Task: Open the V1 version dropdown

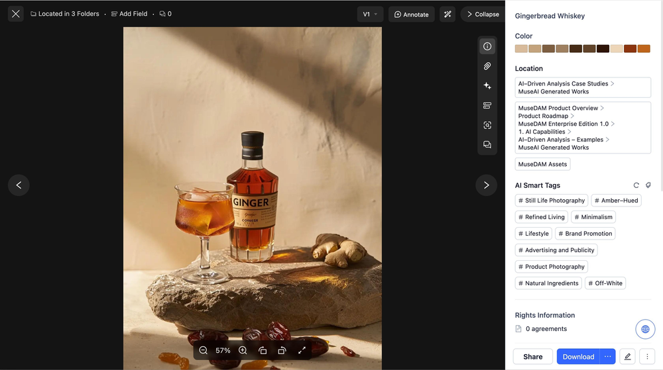Action: [x=369, y=14]
